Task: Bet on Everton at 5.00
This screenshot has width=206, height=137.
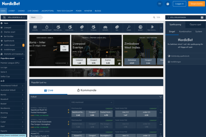Action: 108,61
